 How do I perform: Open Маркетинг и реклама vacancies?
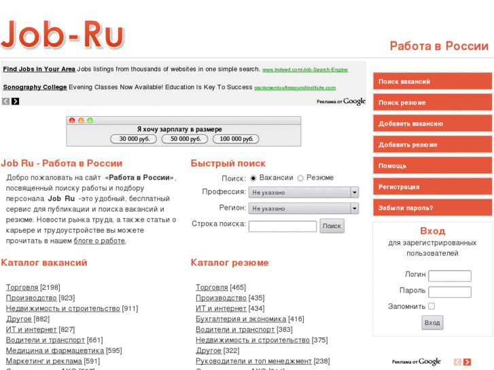[43, 361]
